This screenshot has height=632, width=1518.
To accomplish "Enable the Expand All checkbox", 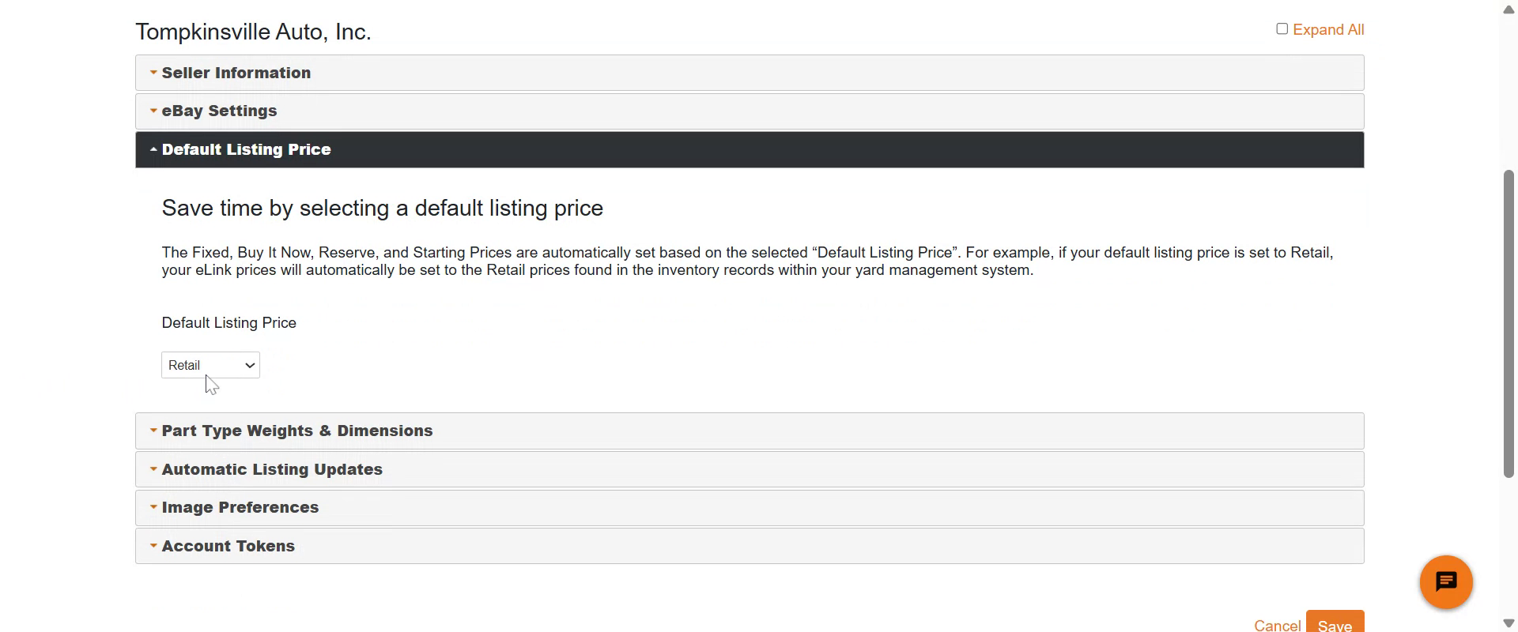I will tap(1282, 29).
